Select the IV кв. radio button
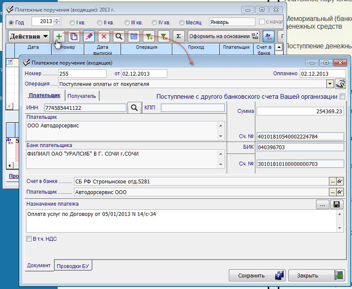352x289 pixels. click(154, 23)
